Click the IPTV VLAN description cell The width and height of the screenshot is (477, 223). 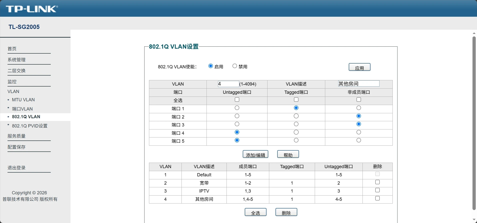coord(204,191)
